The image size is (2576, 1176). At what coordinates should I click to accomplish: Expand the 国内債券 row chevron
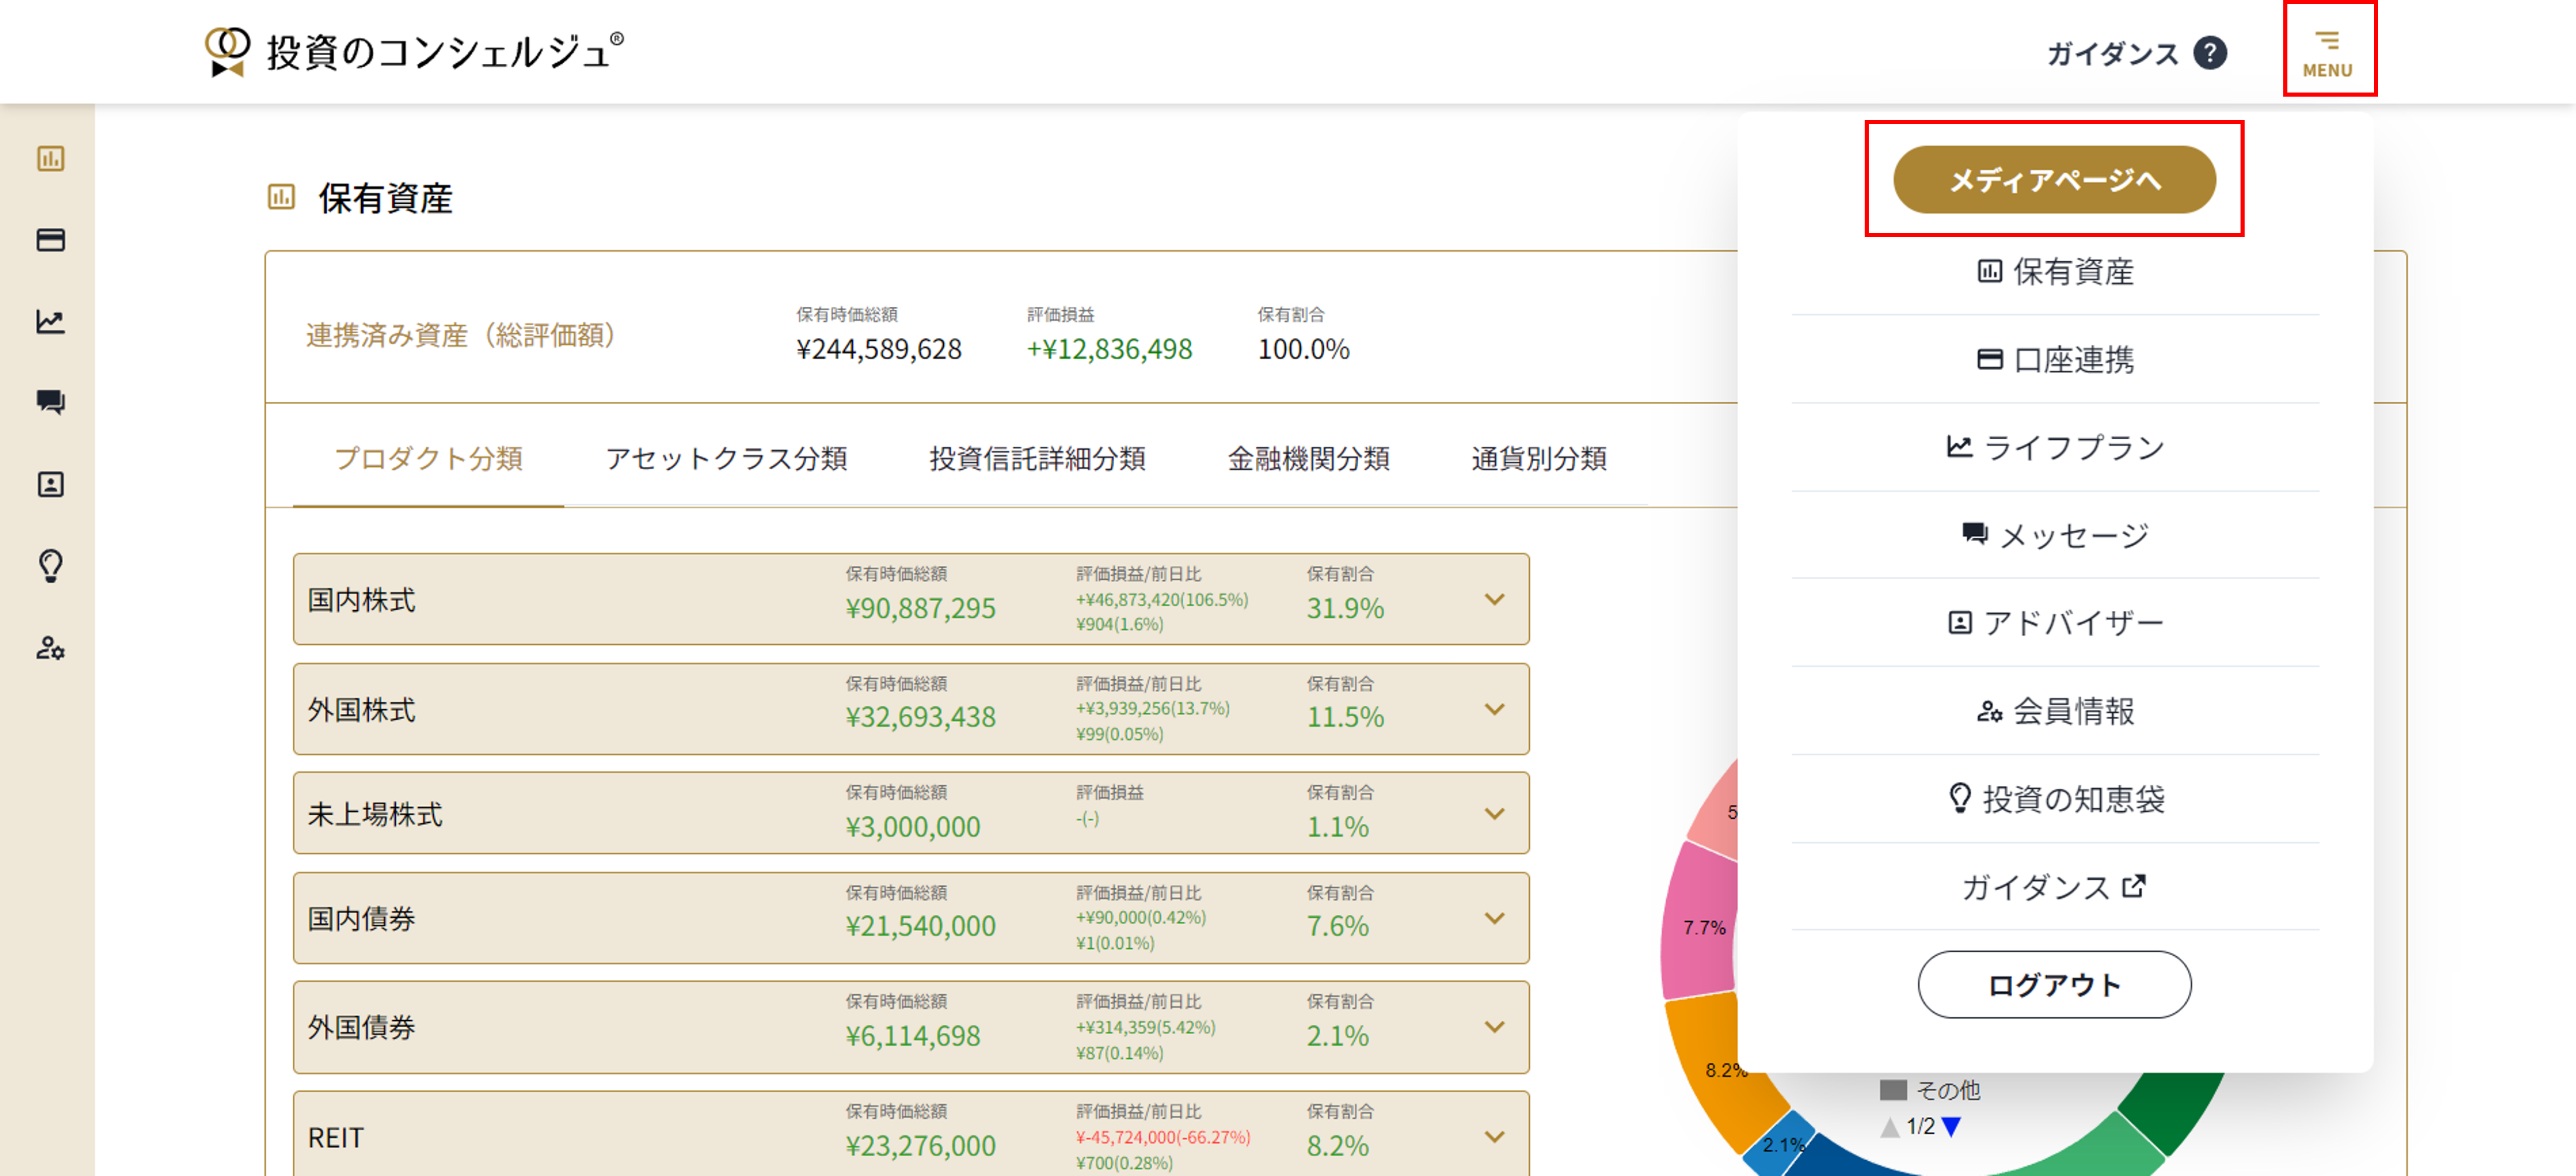[x=1494, y=918]
